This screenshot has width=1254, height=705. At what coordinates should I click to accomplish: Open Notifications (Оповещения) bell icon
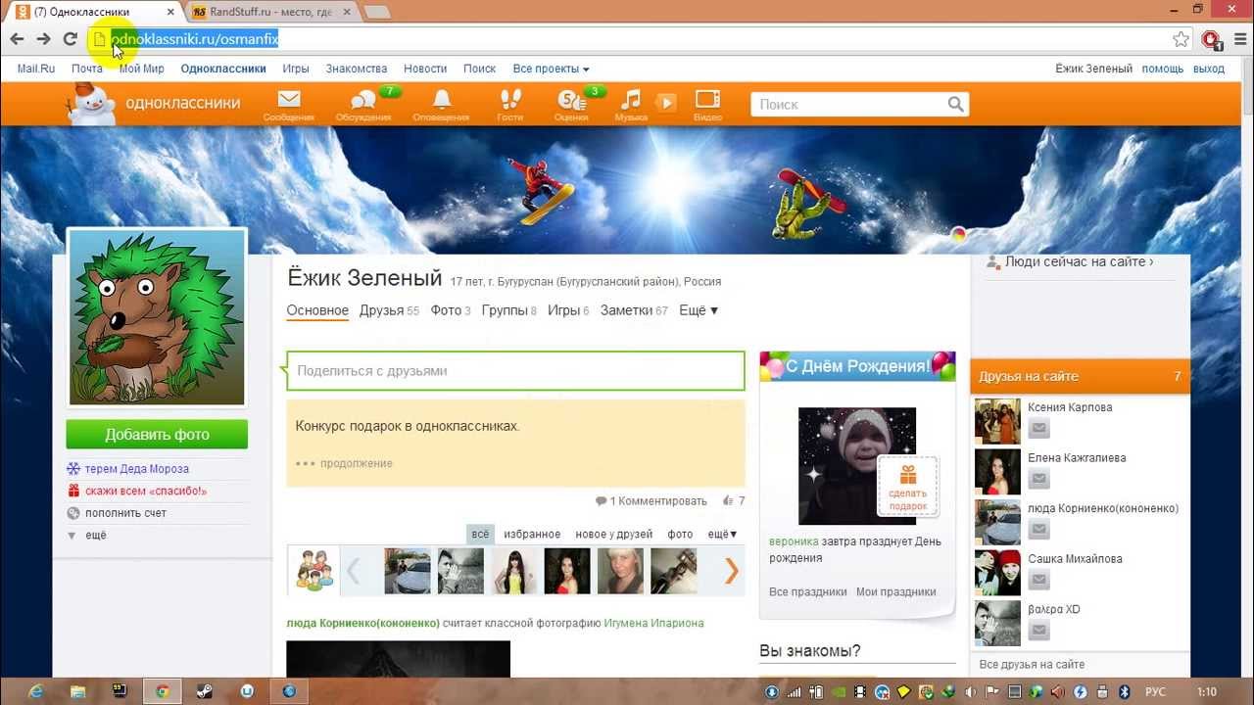click(442, 100)
